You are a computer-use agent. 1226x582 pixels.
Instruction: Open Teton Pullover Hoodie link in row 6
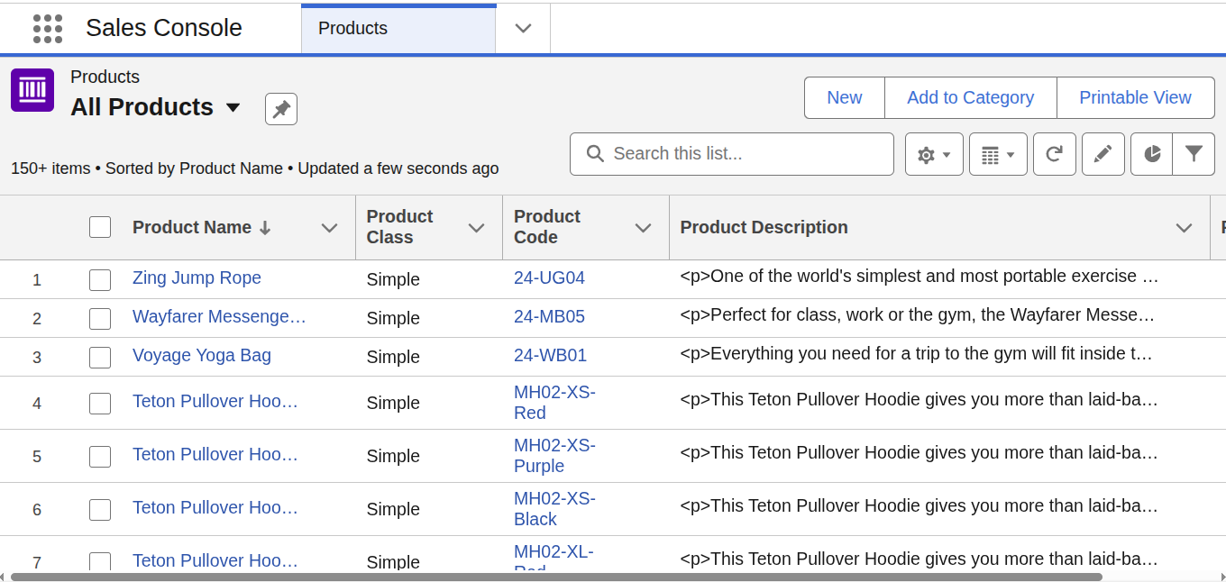[215, 507]
